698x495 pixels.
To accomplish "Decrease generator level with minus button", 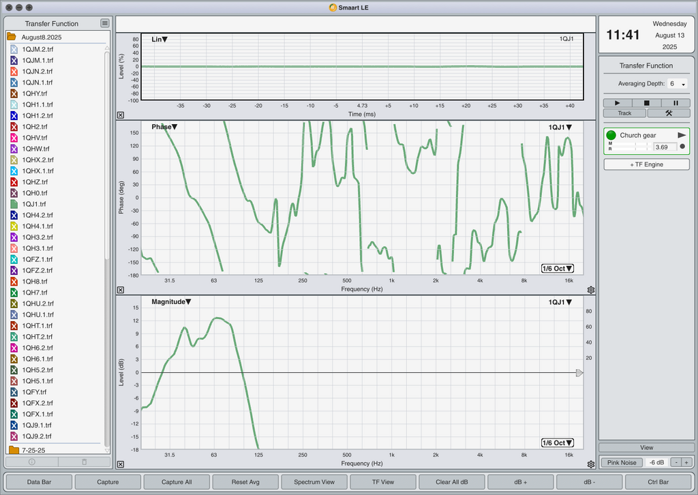I will 676,462.
